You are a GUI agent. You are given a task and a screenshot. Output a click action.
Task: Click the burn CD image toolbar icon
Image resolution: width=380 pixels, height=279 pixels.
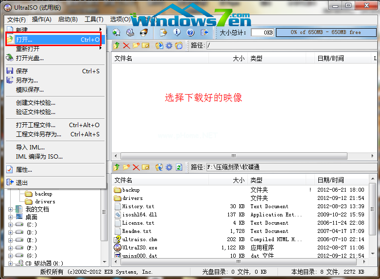pyautogui.click(x=144, y=33)
